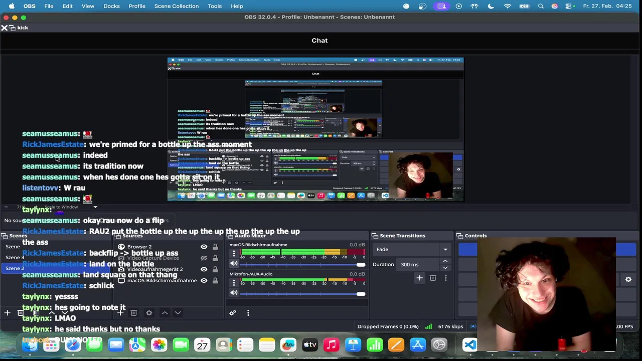Image resolution: width=642 pixels, height=361 pixels.
Task: Open the Help menu
Action: [237, 6]
